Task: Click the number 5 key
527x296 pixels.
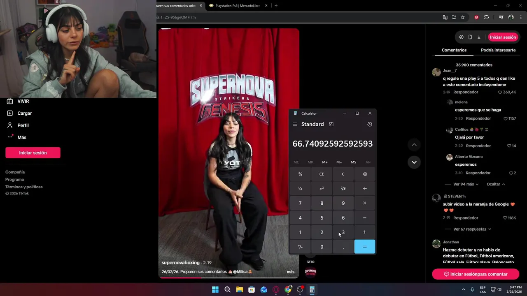Action: pyautogui.click(x=322, y=217)
